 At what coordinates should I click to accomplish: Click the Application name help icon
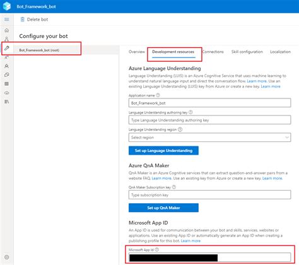(158, 95)
